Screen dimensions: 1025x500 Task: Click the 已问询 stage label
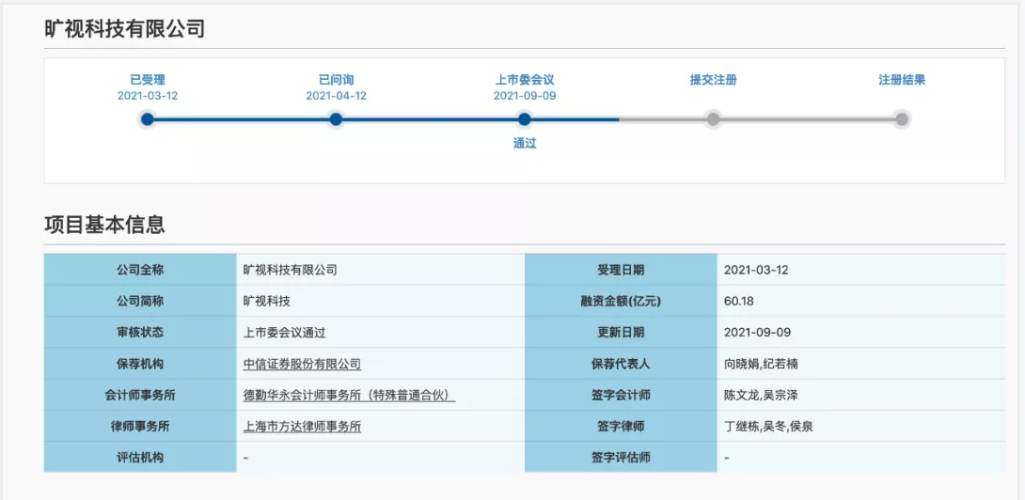[336, 81]
